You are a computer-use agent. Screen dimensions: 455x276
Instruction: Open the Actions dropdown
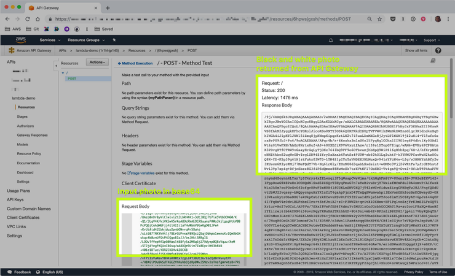(x=97, y=62)
